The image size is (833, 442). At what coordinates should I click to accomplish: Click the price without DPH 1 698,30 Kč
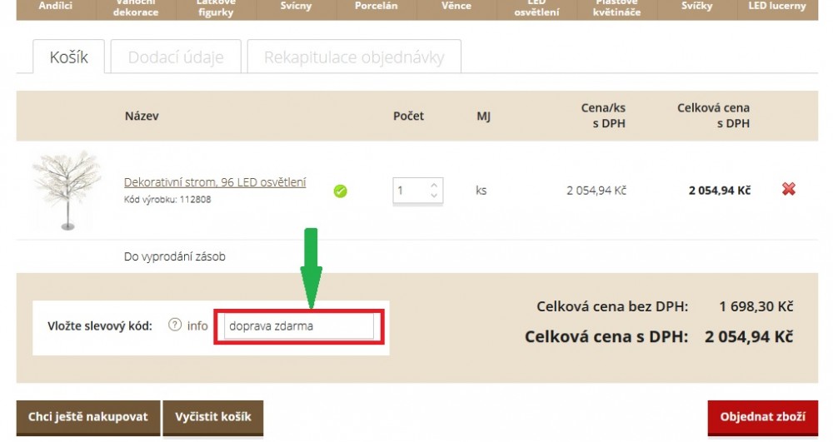[756, 306]
